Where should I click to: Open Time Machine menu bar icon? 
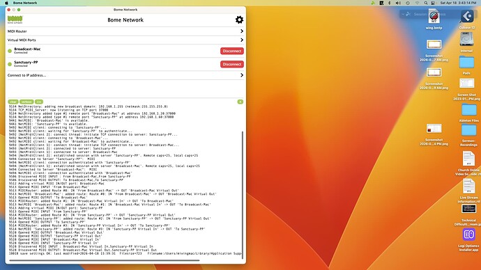click(x=408, y=3)
